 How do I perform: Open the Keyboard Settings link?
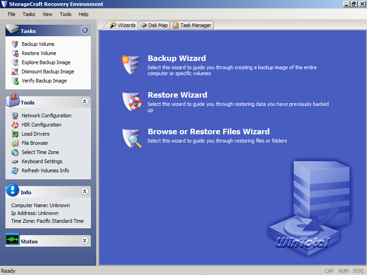(x=42, y=162)
